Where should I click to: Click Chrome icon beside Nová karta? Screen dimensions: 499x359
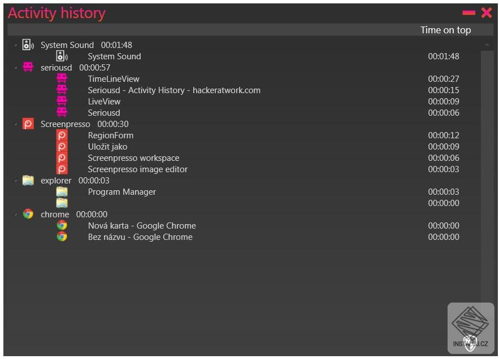coord(62,225)
